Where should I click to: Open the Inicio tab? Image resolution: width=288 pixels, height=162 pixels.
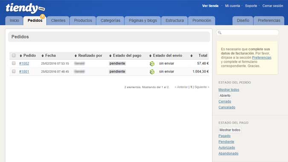tap(14, 20)
